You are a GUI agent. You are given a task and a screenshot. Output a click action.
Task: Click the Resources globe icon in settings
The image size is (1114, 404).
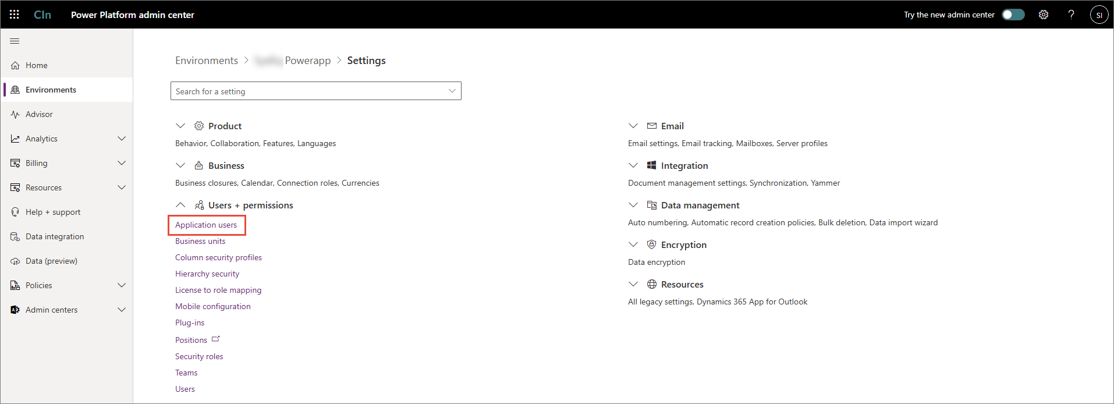652,284
